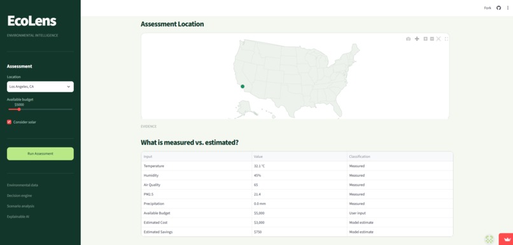
Task: Click the Fork link
Action: [488, 8]
